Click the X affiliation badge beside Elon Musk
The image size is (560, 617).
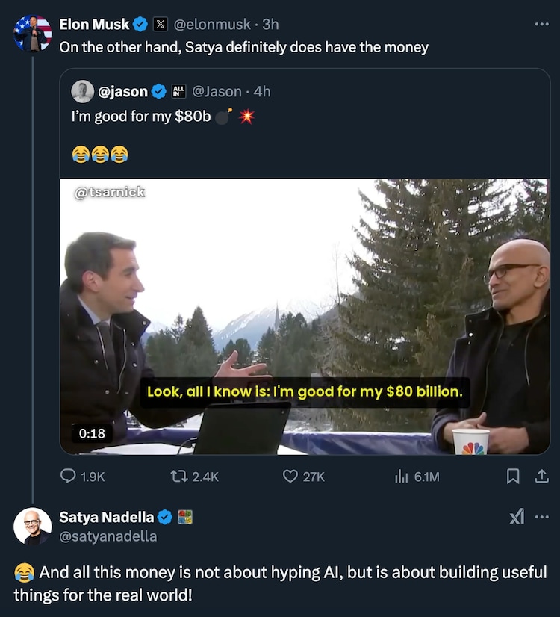point(161,25)
